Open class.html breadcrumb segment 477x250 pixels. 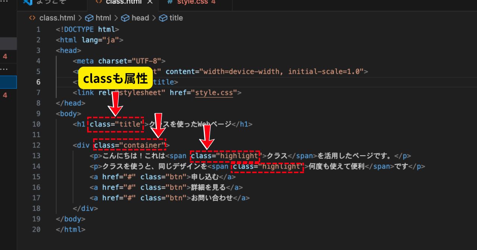(x=57, y=18)
